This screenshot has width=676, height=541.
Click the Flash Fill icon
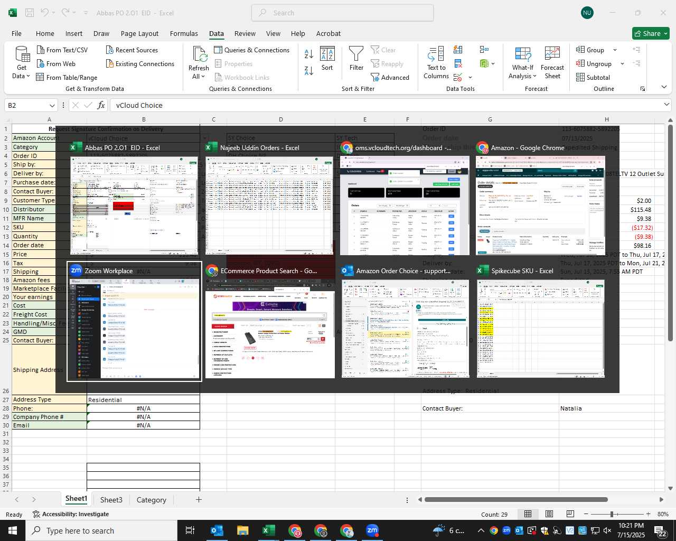(458, 50)
